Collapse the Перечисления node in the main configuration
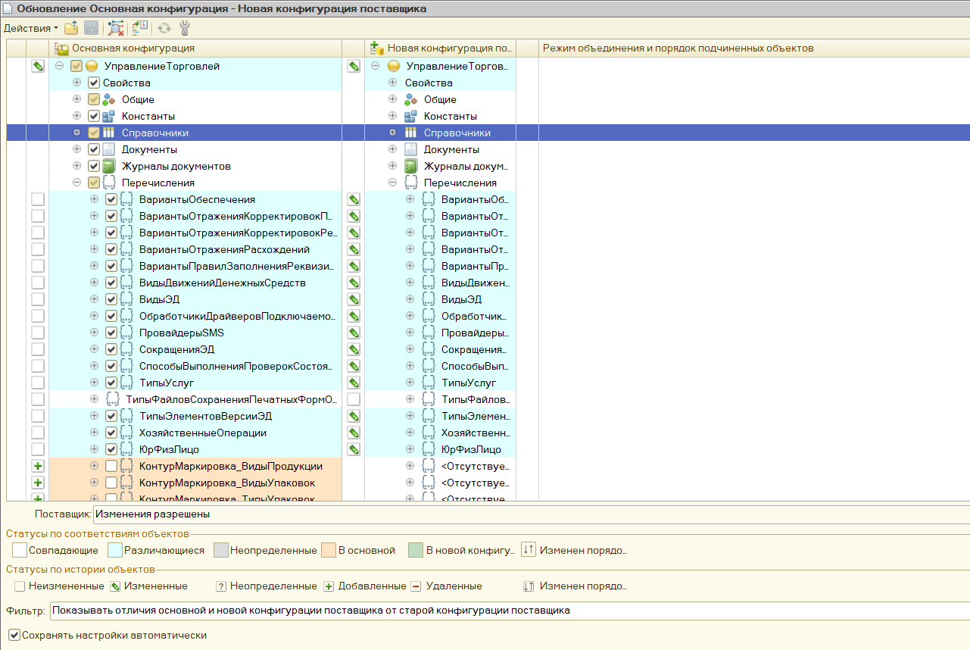Image resolution: width=970 pixels, height=650 pixels. tap(76, 183)
